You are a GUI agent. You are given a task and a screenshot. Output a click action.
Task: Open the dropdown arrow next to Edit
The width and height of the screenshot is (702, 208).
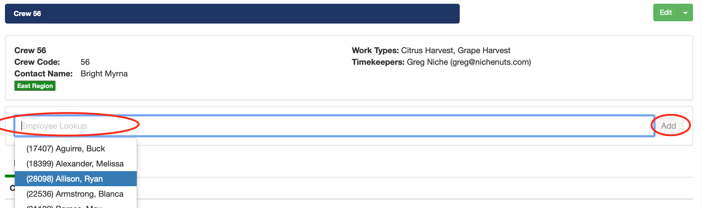[x=685, y=12]
